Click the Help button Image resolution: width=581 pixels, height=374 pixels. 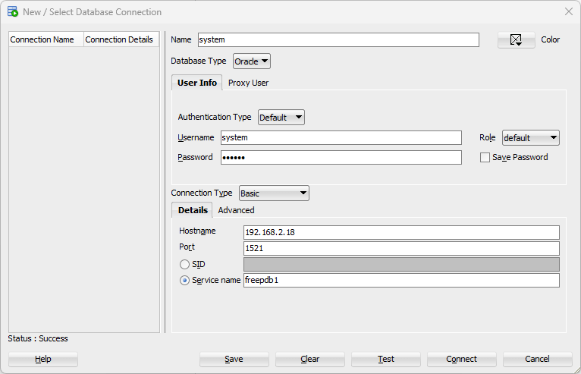pos(43,359)
